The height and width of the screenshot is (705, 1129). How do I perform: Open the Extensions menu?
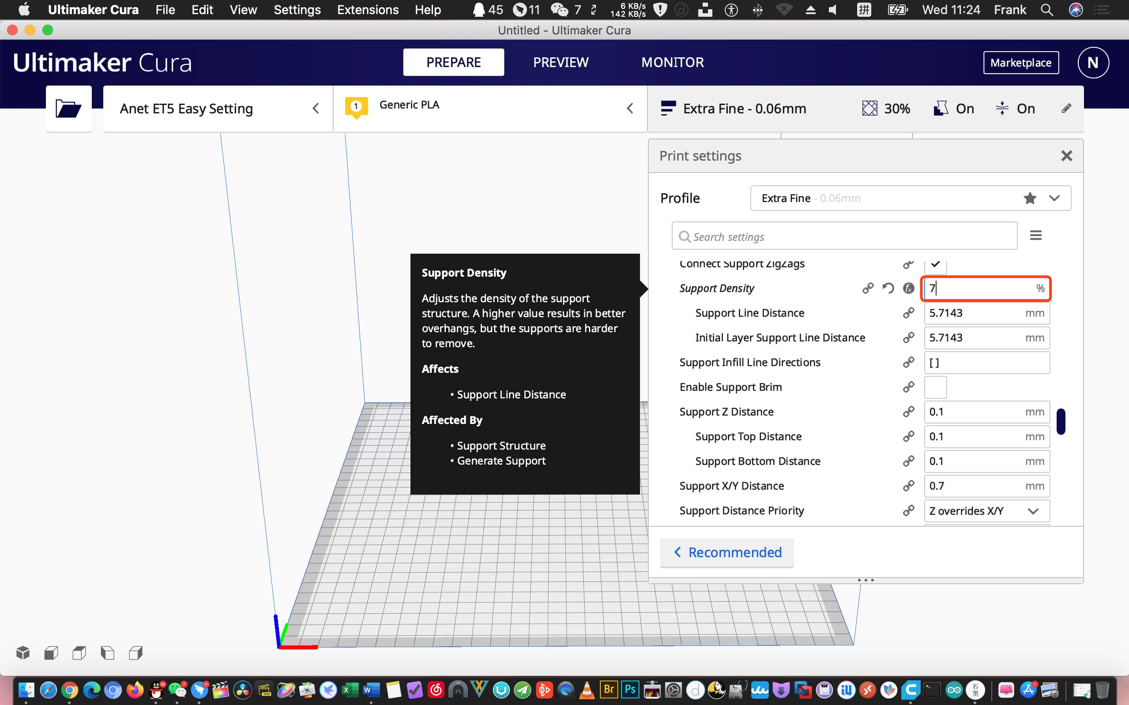point(368,10)
